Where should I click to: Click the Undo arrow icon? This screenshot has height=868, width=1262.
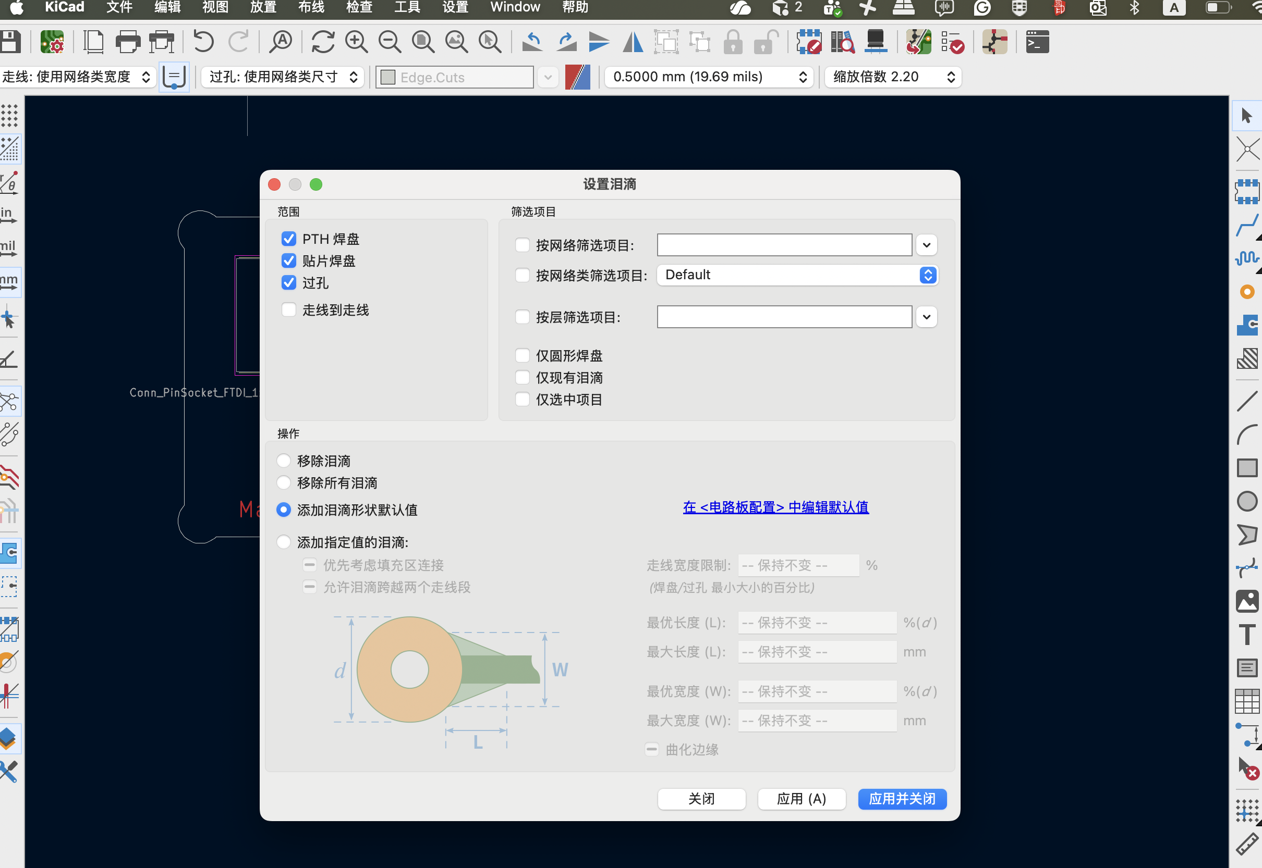pyautogui.click(x=203, y=42)
